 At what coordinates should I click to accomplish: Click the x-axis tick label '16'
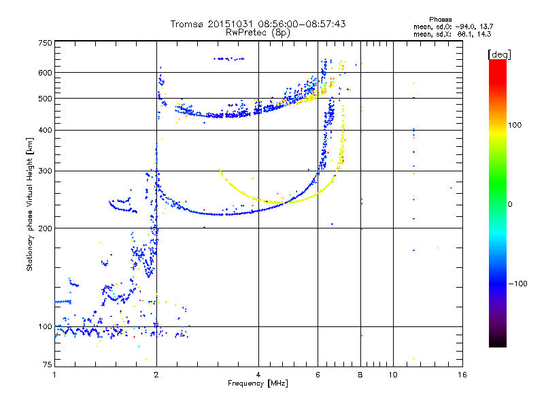[x=462, y=375]
